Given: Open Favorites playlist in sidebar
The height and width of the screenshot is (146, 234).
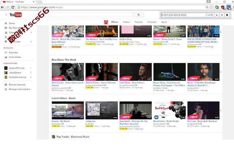Looking at the screenshot, I should pyautogui.click(x=13, y=53).
